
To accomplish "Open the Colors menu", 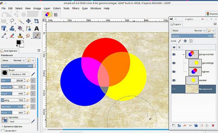I will (57, 8).
